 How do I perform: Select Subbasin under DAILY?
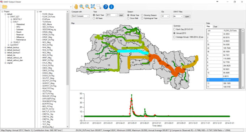(20, 29)
